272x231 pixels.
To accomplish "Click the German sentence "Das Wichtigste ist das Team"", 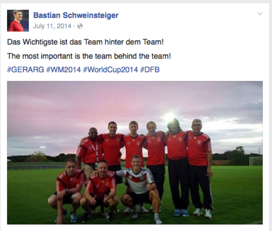I will pos(55,42).
